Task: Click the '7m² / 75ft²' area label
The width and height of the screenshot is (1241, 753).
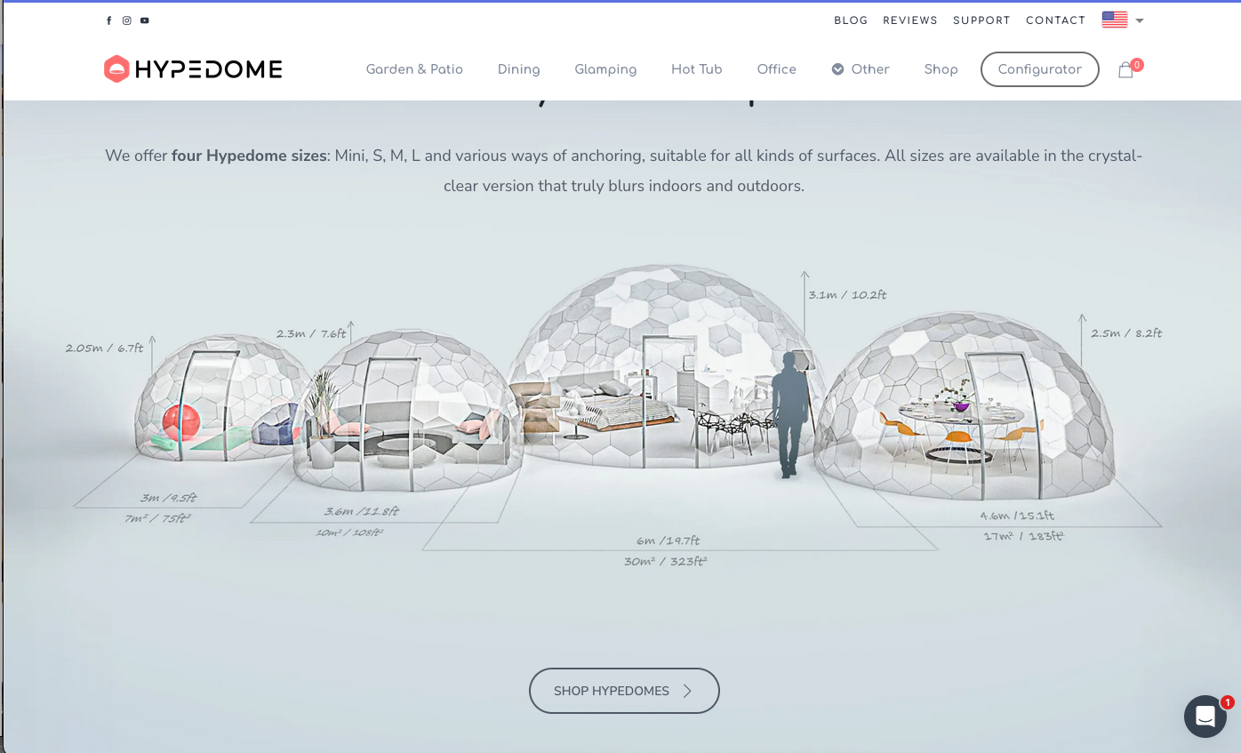Action: click(158, 518)
